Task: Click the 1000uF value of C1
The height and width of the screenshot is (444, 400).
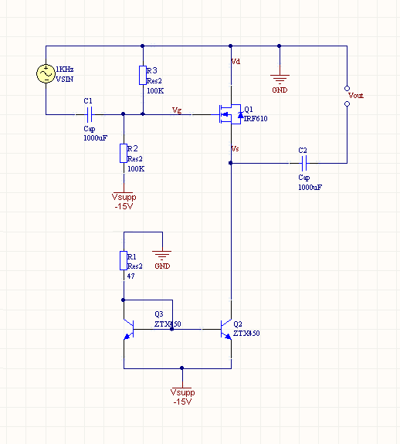Action: pos(96,138)
